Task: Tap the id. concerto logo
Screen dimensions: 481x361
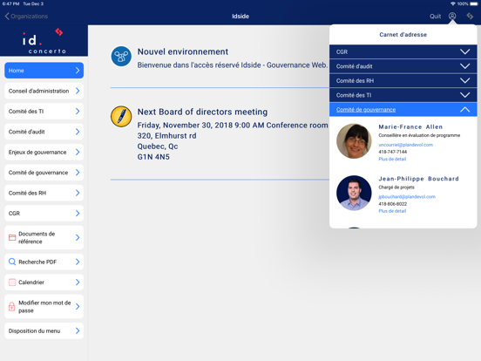Action: click(44, 41)
